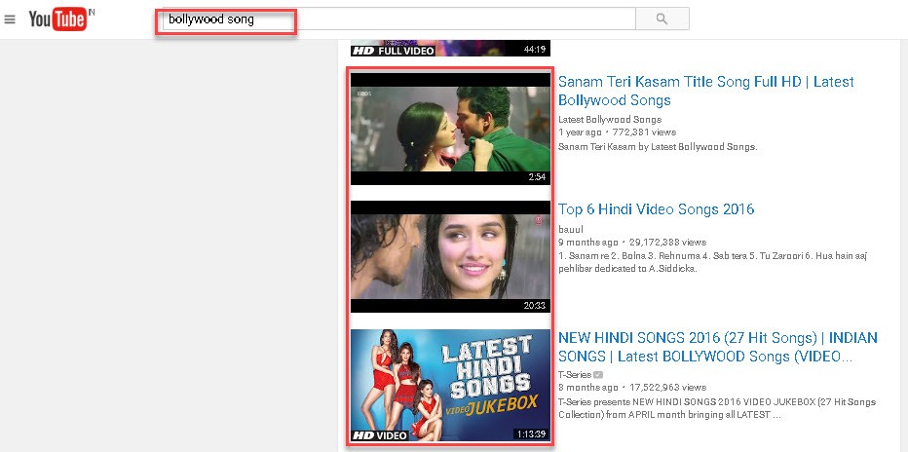This screenshot has height=452, width=908.
Task: Click the 29,172,388 views text
Action: [x=669, y=242]
